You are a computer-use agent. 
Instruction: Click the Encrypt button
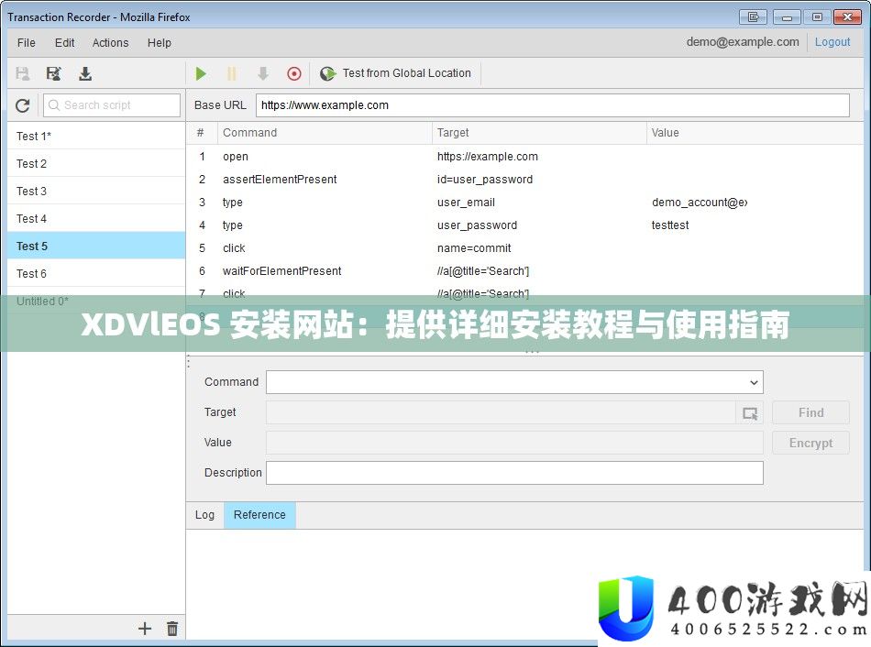[x=810, y=444]
